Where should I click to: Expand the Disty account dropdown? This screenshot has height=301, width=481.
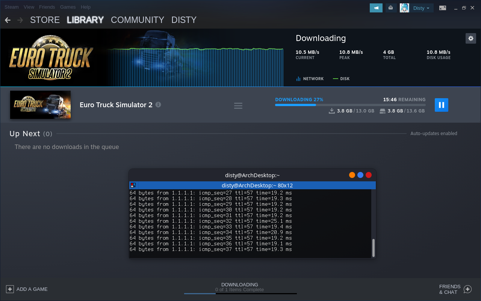click(x=421, y=8)
